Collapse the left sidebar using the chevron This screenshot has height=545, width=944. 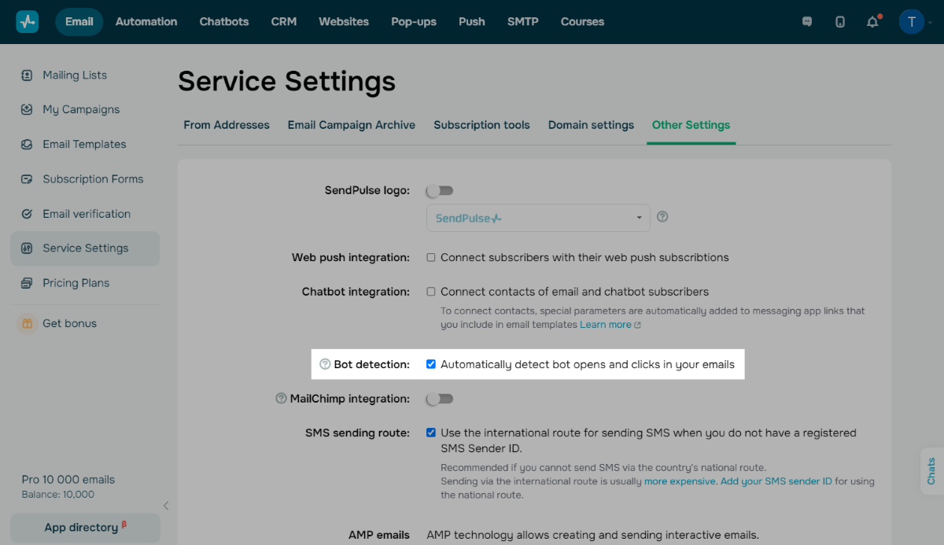[x=166, y=506]
